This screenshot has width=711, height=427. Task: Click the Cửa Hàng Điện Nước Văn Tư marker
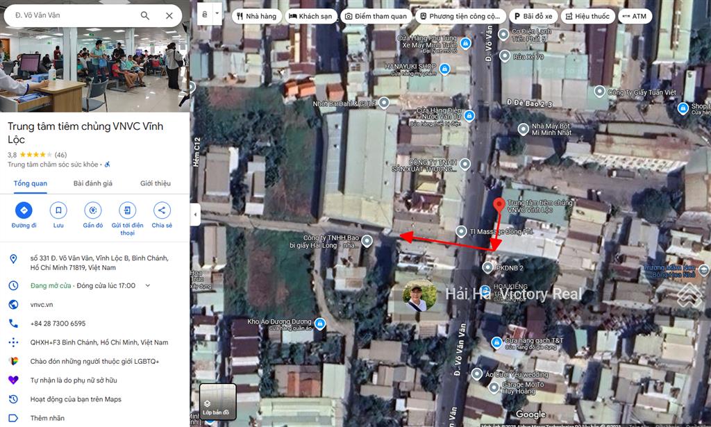click(469, 115)
